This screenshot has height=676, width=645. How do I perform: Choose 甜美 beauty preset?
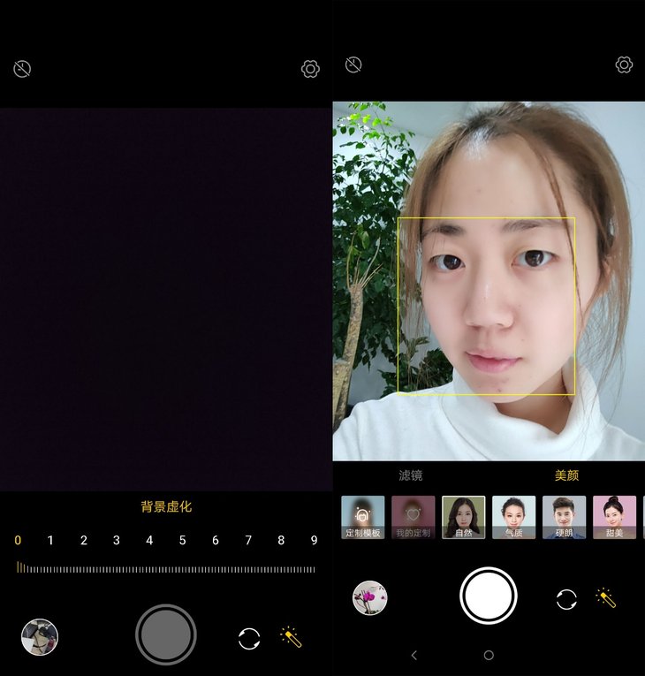[614, 517]
